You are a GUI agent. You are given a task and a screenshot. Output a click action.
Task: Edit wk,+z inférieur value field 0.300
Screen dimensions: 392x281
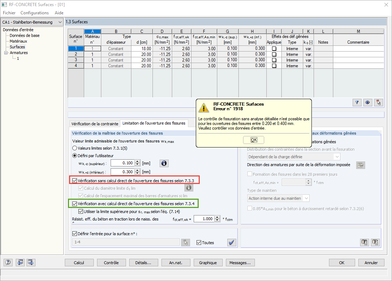123,172
